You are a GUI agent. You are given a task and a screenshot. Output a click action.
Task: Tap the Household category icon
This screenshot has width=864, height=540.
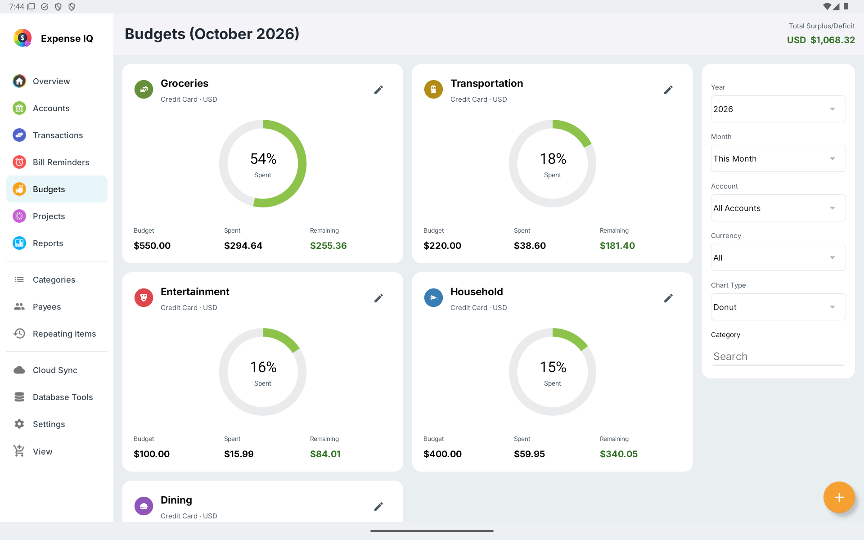[x=434, y=298]
